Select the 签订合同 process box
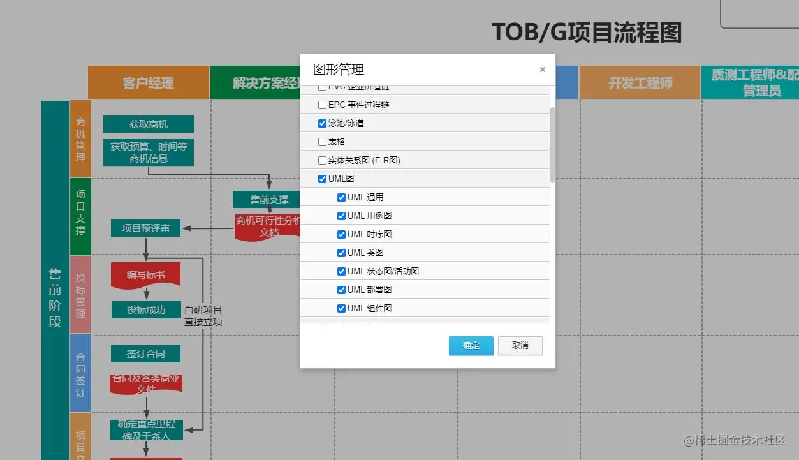Image resolution: width=799 pixels, height=460 pixels. coord(146,353)
